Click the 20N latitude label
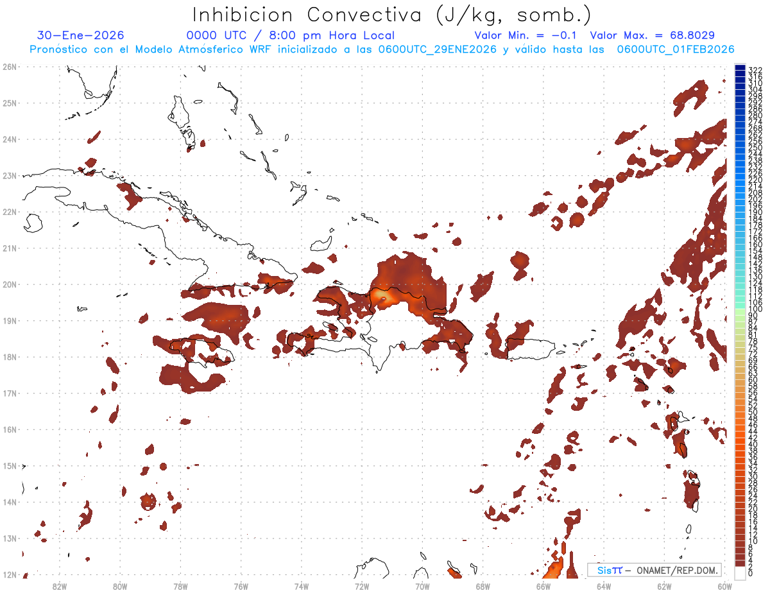This screenshot has height=595, width=770. click(10, 284)
